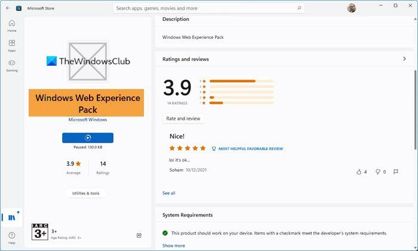Click the app placeholder image thumbnail

(x=88, y=62)
